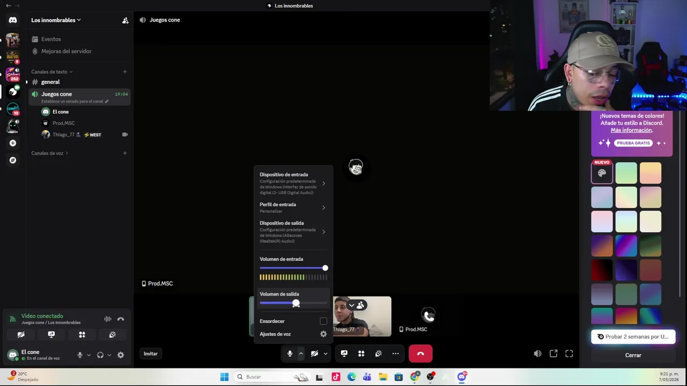Add a channel to Canales de texto
This screenshot has width=687, height=386.
pyautogui.click(x=125, y=72)
